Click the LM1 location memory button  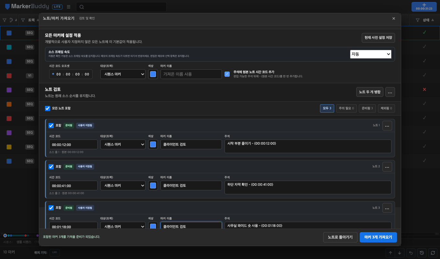click(x=55, y=253)
